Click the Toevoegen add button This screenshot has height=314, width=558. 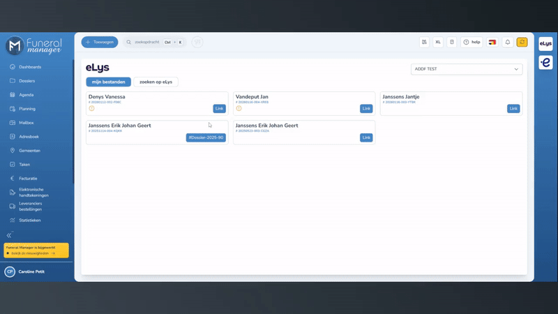pyautogui.click(x=100, y=42)
